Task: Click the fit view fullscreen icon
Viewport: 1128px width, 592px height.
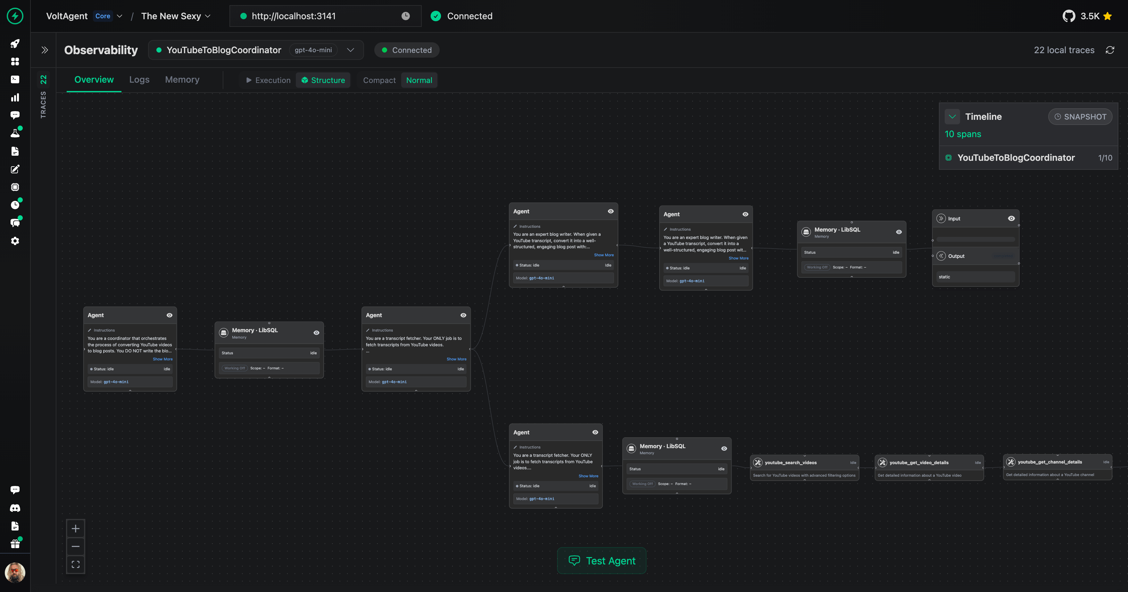Action: coord(75,564)
